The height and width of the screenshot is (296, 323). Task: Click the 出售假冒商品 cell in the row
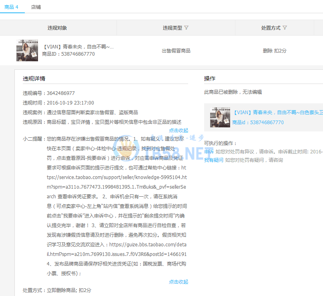pyautogui.click(x=176, y=51)
